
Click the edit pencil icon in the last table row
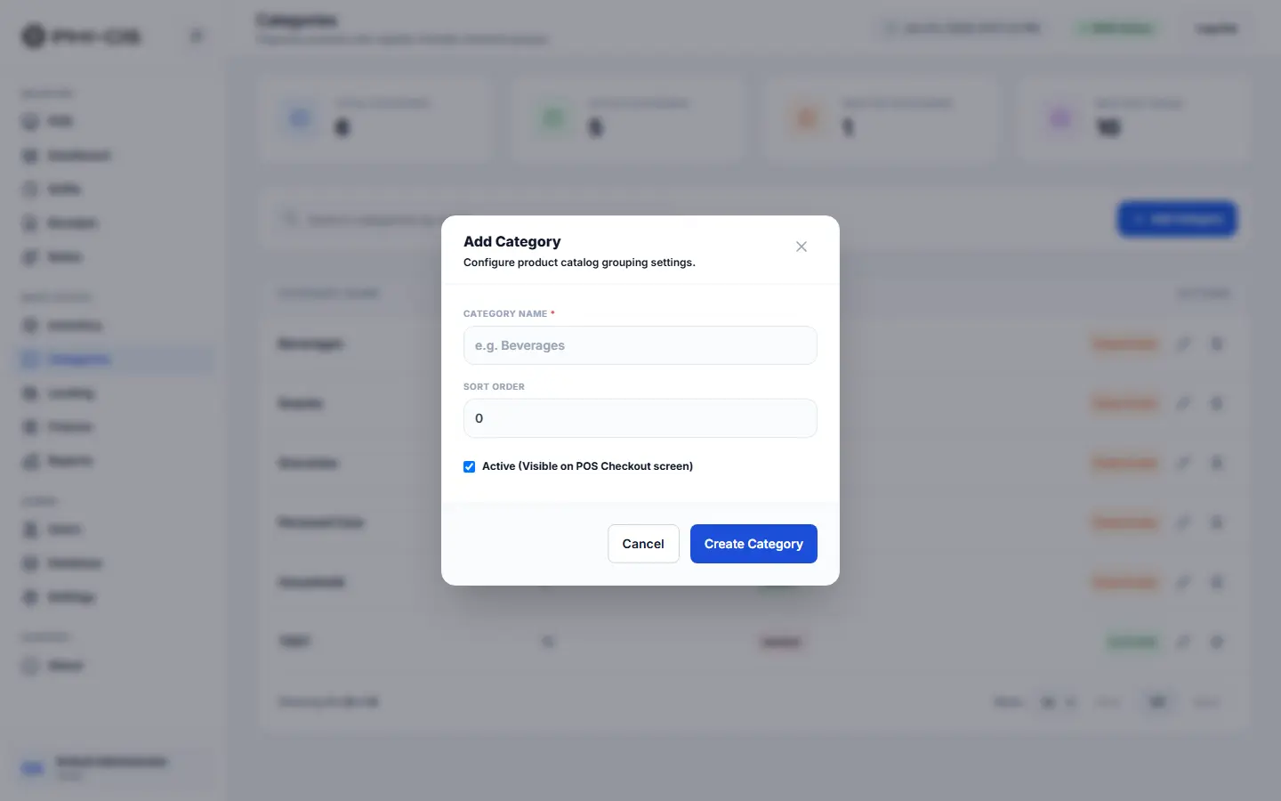[x=1183, y=642]
